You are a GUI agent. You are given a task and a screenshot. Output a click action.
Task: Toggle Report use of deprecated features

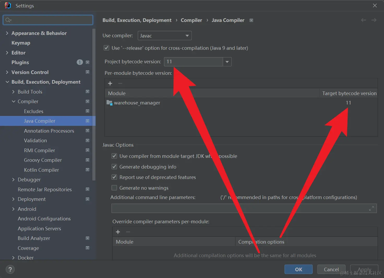pos(114,177)
